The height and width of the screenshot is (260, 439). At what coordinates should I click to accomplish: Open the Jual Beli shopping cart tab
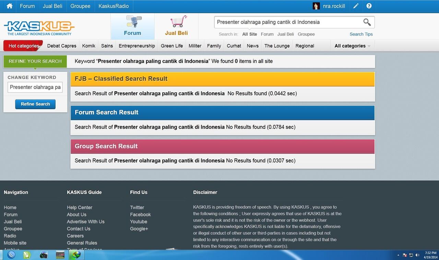(x=176, y=26)
